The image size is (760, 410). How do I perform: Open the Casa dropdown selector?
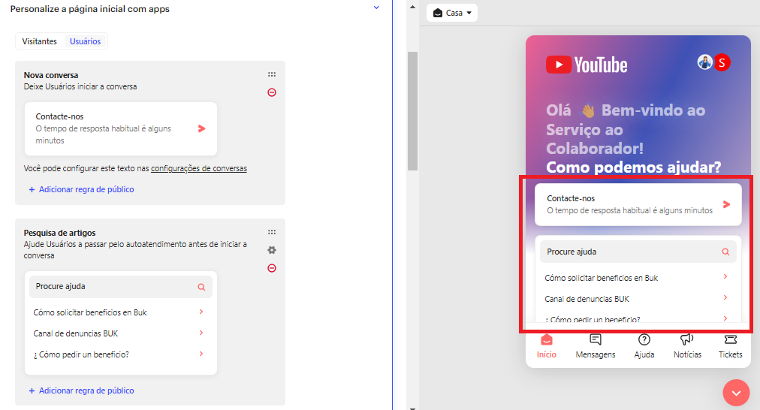453,13
